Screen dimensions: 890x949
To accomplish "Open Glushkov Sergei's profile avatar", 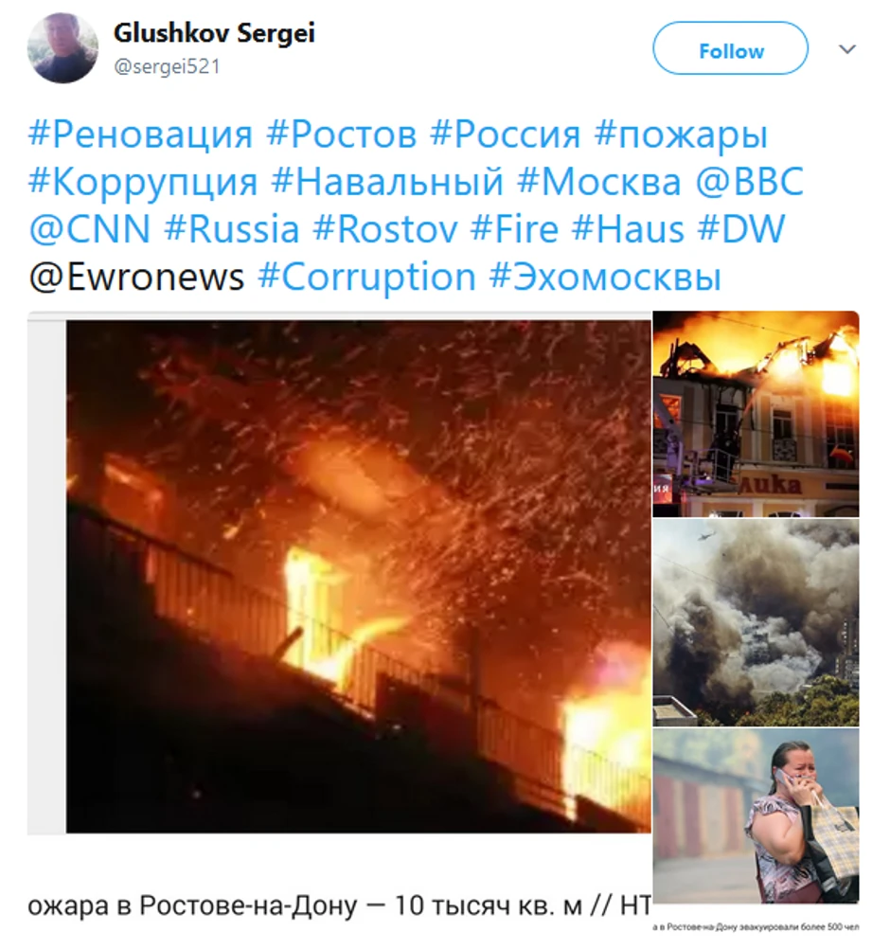I will (62, 47).
